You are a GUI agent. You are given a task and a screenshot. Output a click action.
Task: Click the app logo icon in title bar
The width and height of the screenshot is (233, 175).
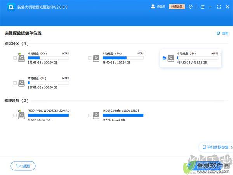(x=11, y=7)
